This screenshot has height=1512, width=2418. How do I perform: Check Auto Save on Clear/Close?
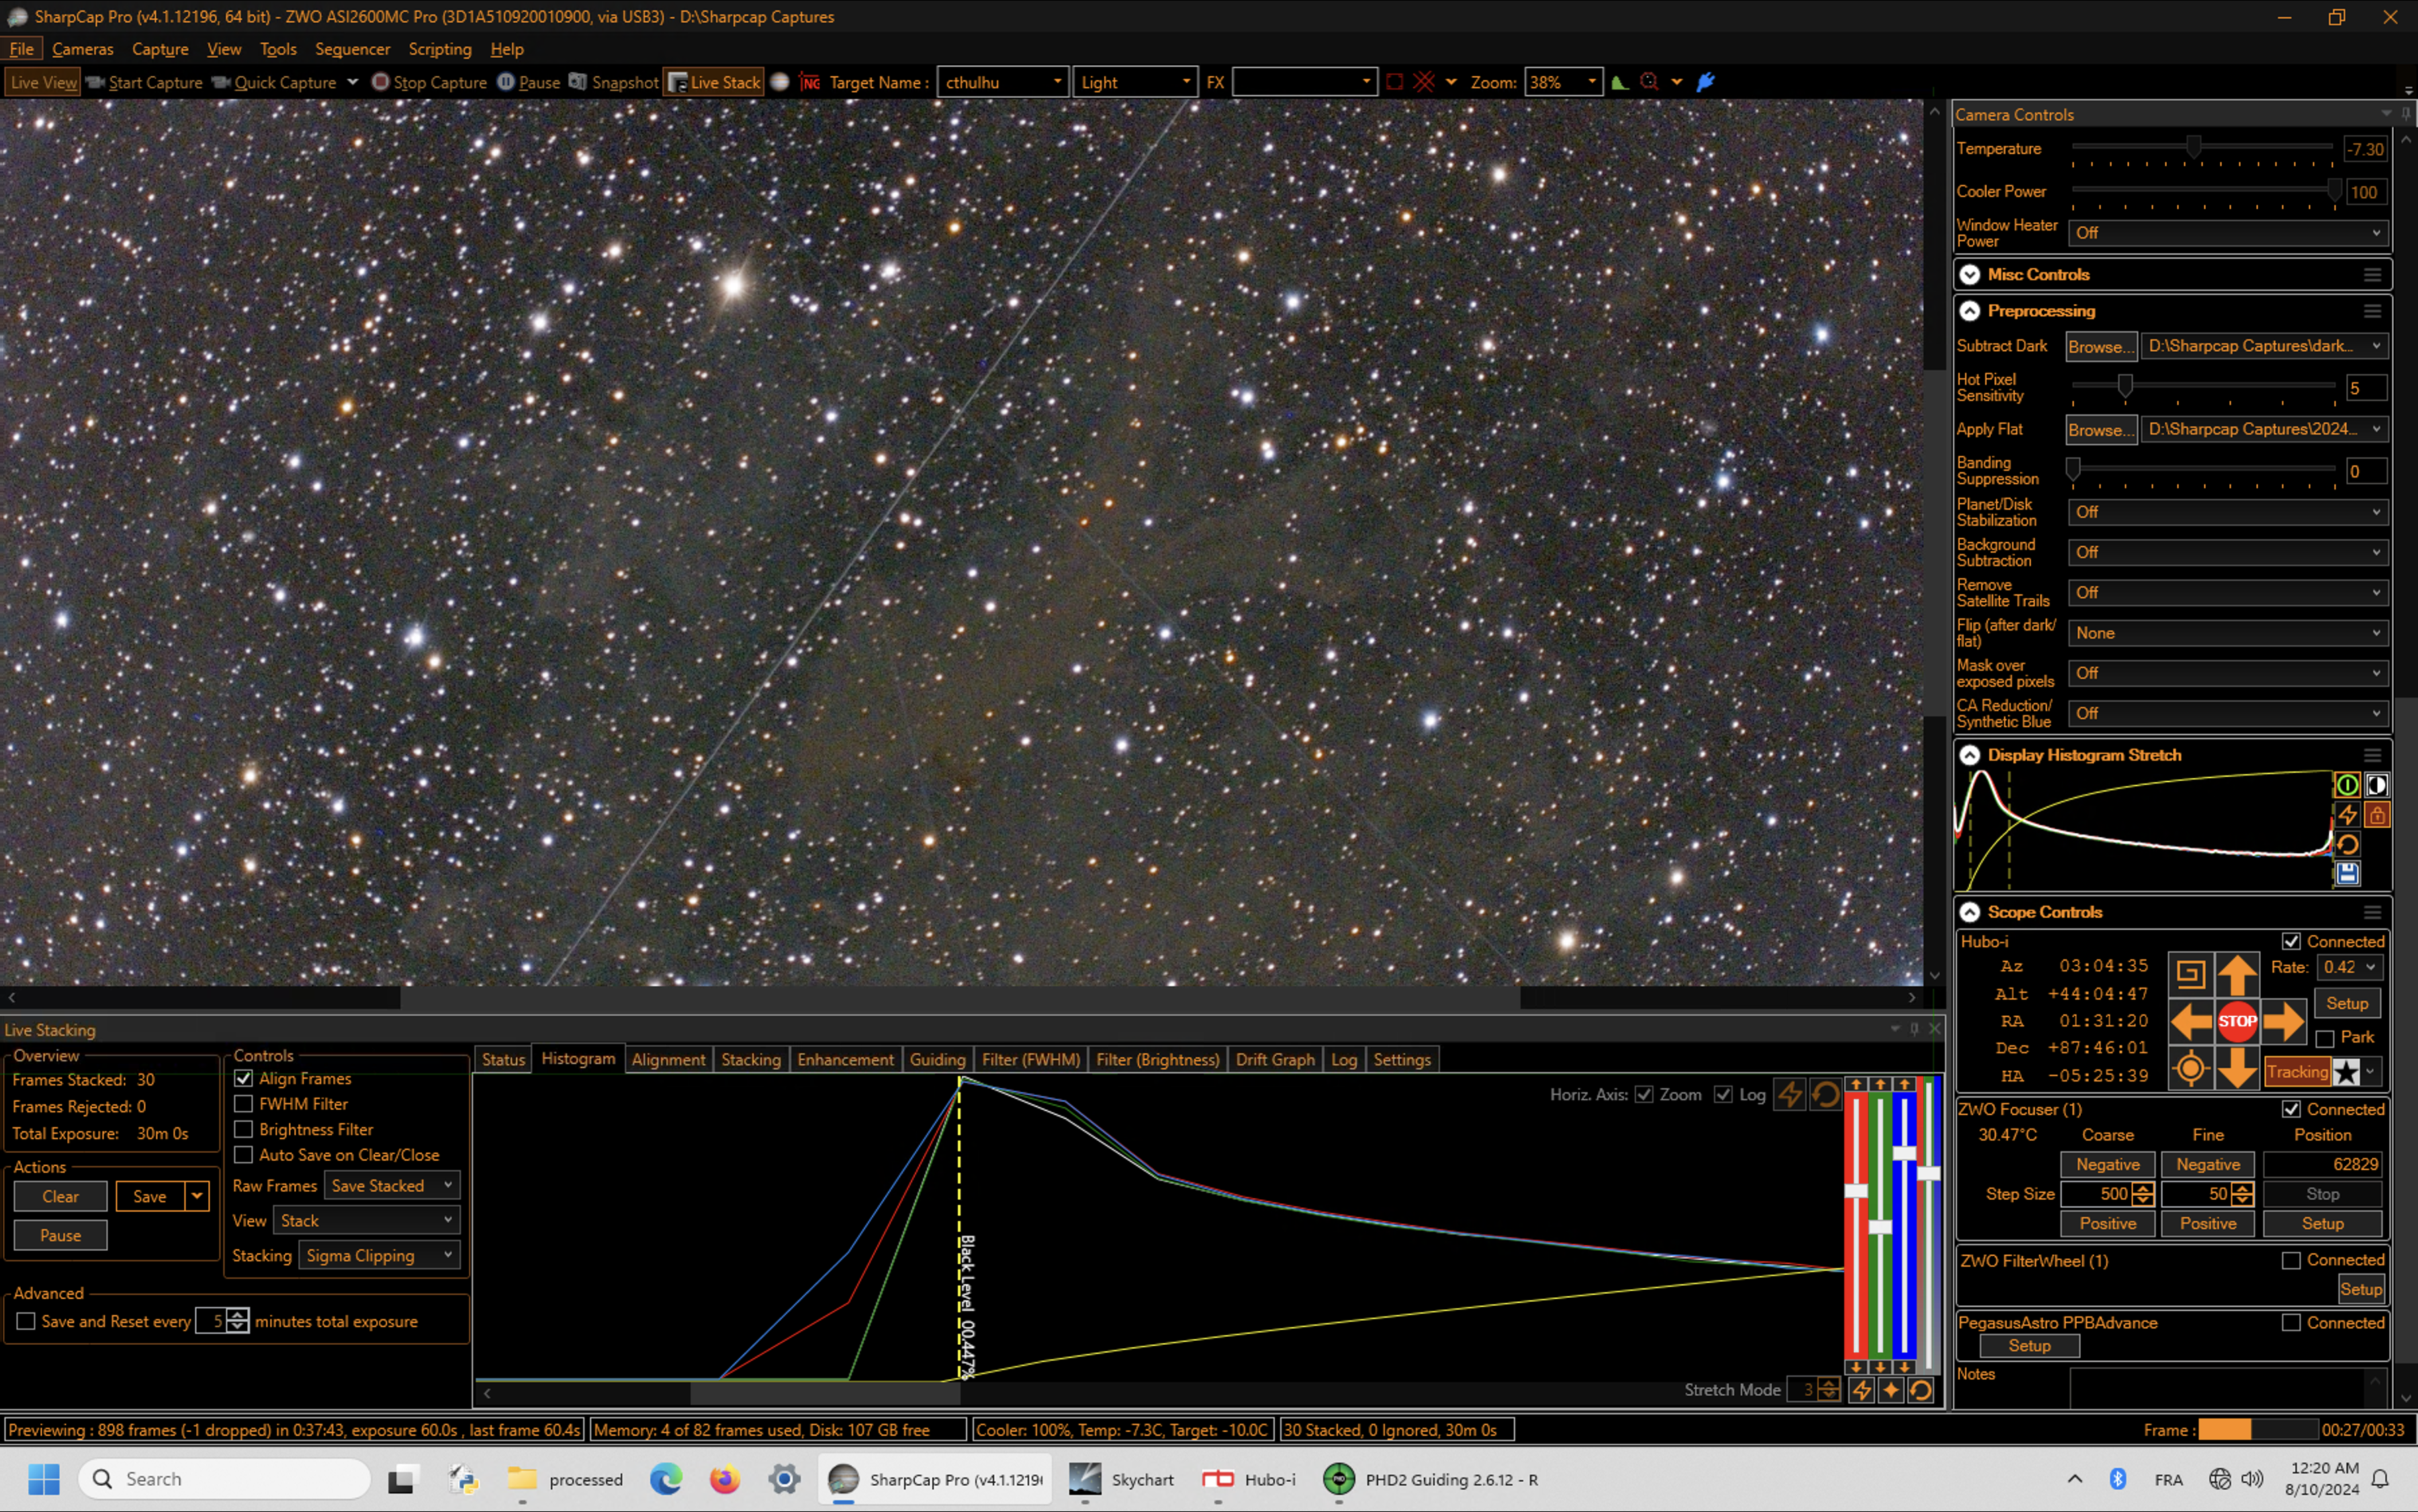243,1155
